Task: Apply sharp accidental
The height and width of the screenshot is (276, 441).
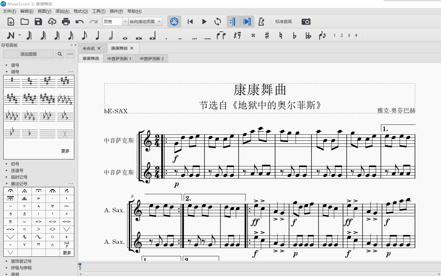Action: [267, 35]
